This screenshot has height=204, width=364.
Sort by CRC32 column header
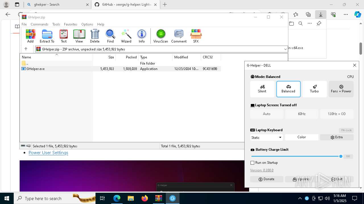click(x=211, y=57)
